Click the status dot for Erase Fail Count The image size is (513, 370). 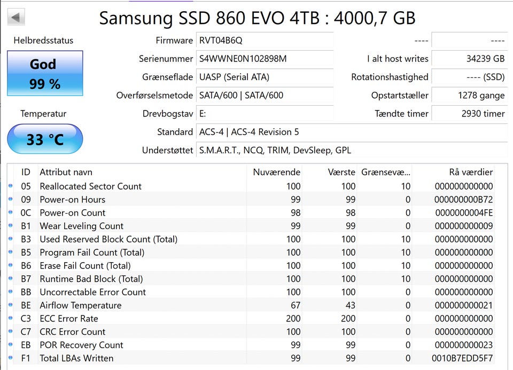coord(11,265)
